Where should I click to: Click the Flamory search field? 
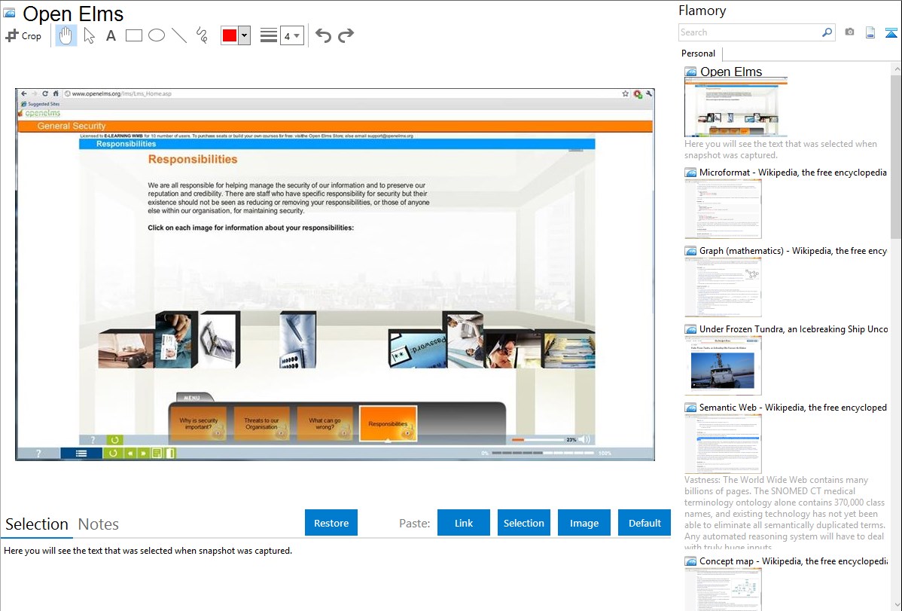[750, 32]
